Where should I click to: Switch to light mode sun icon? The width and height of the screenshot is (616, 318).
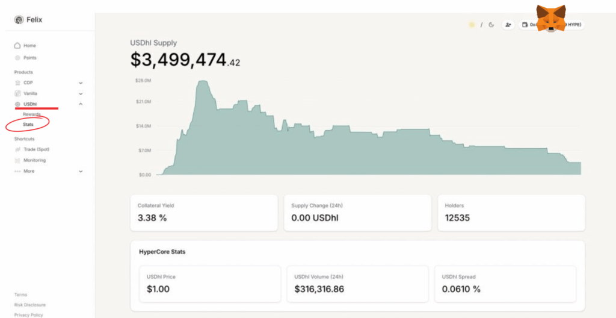point(472,25)
